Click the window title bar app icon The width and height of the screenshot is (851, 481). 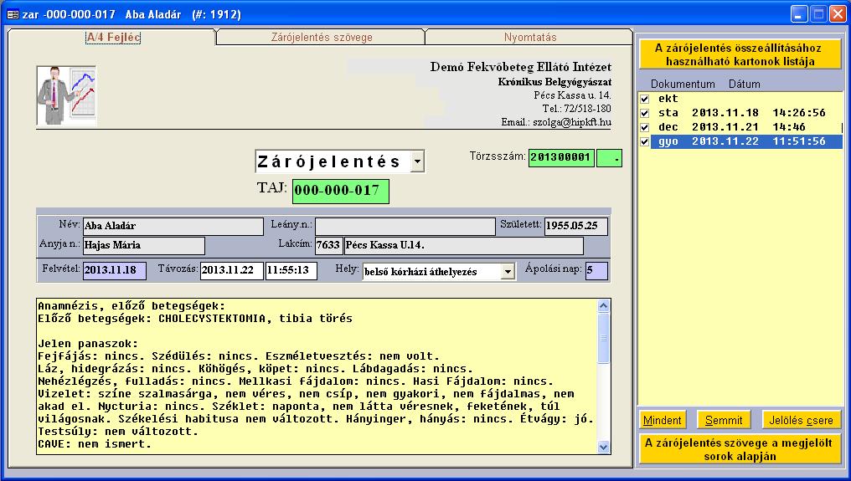[12, 13]
